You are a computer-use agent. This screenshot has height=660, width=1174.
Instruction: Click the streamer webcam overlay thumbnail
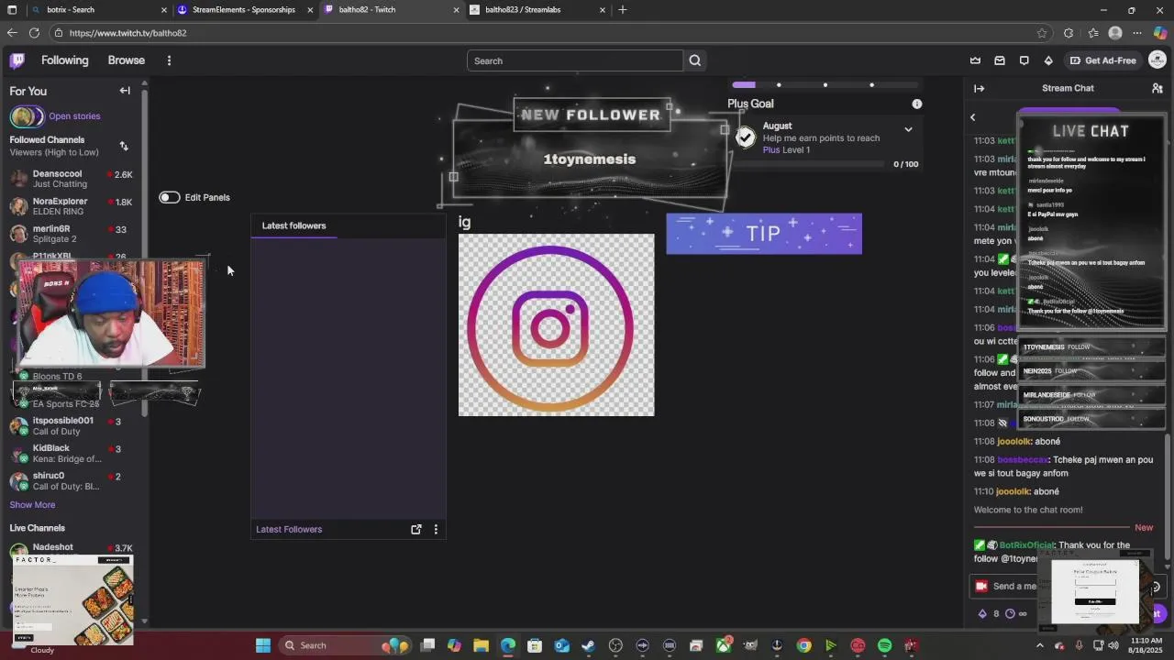pos(112,313)
